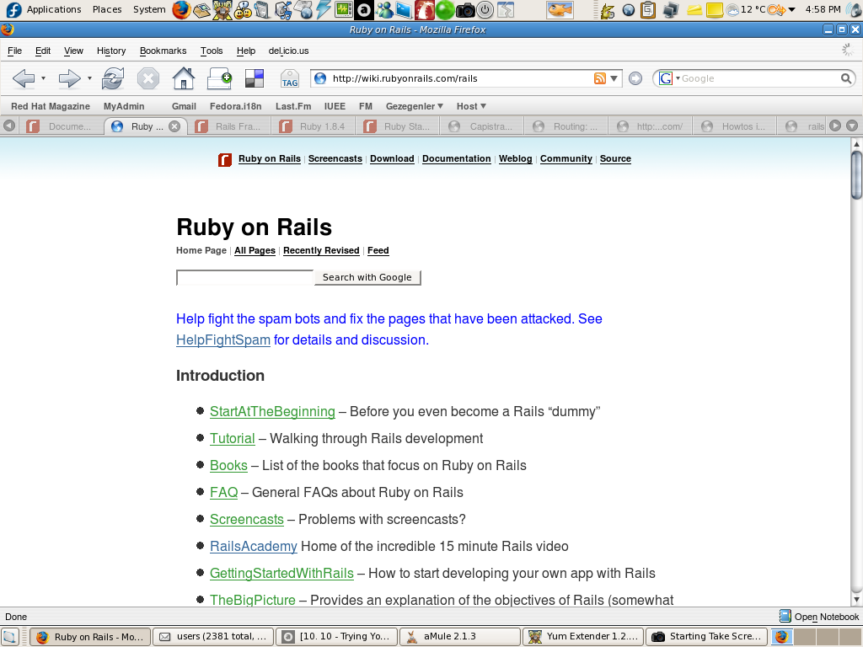
Task: Click the Go arrow next to address bar
Action: point(635,78)
